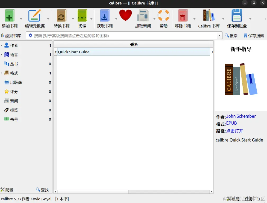Click the 虚拟书库 (Virtual library) button
Image resolution: width=267 pixels, height=203 pixels.
11,36
